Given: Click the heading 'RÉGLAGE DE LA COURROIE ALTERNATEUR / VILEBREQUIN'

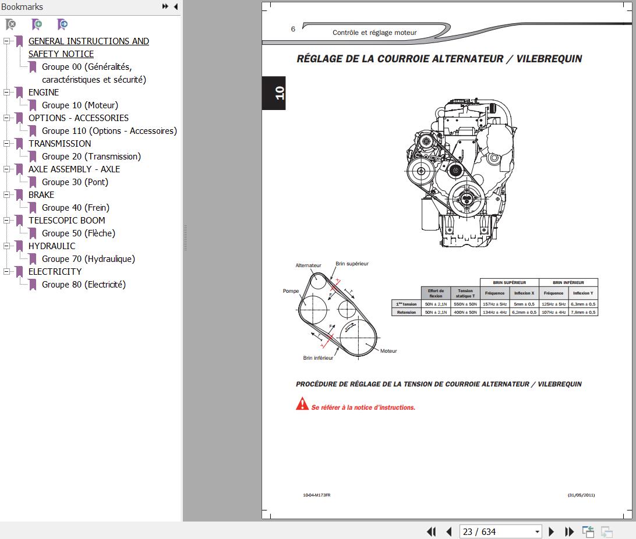Looking at the screenshot, I should [x=439, y=59].
